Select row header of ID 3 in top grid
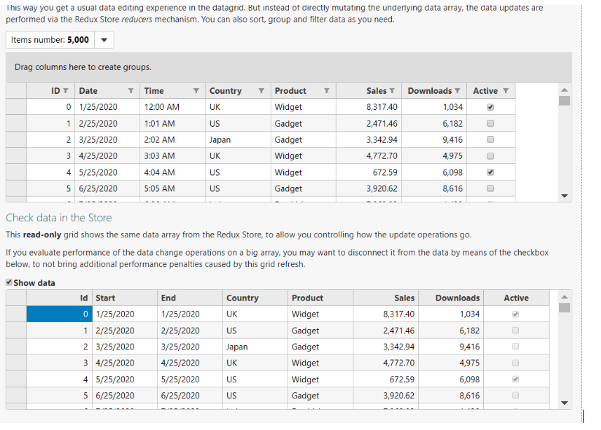Image resolution: width=601 pixels, height=430 pixels. coord(17,155)
